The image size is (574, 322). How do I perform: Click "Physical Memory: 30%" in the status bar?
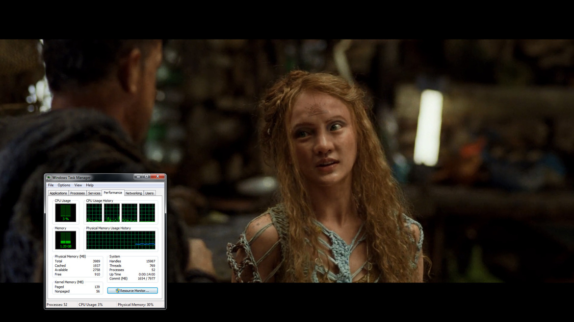coord(135,305)
